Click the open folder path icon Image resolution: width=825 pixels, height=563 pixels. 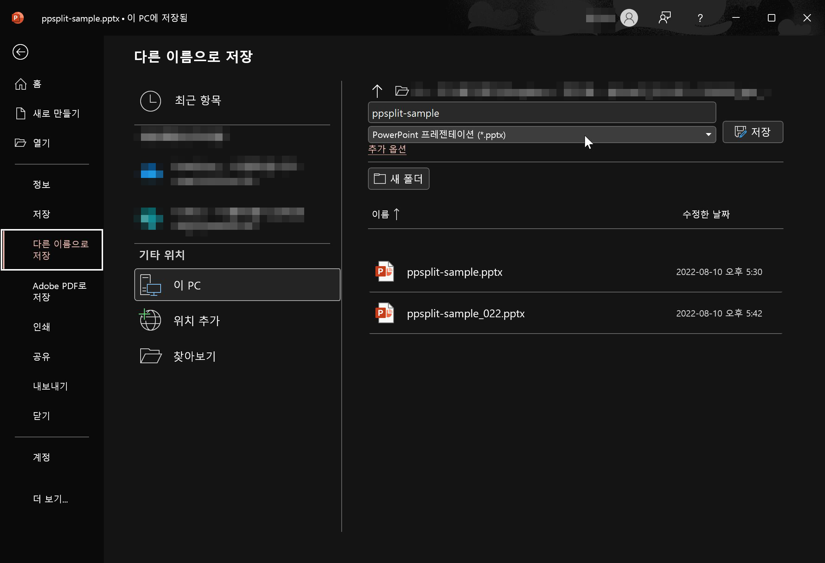(x=402, y=91)
